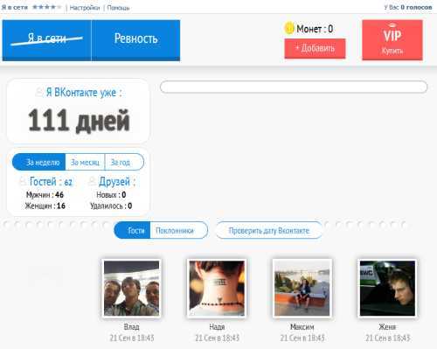Image resolution: width=437 pixels, height=349 pixels.
Task: Click the gold coin icon beside Монет
Action: [289, 28]
